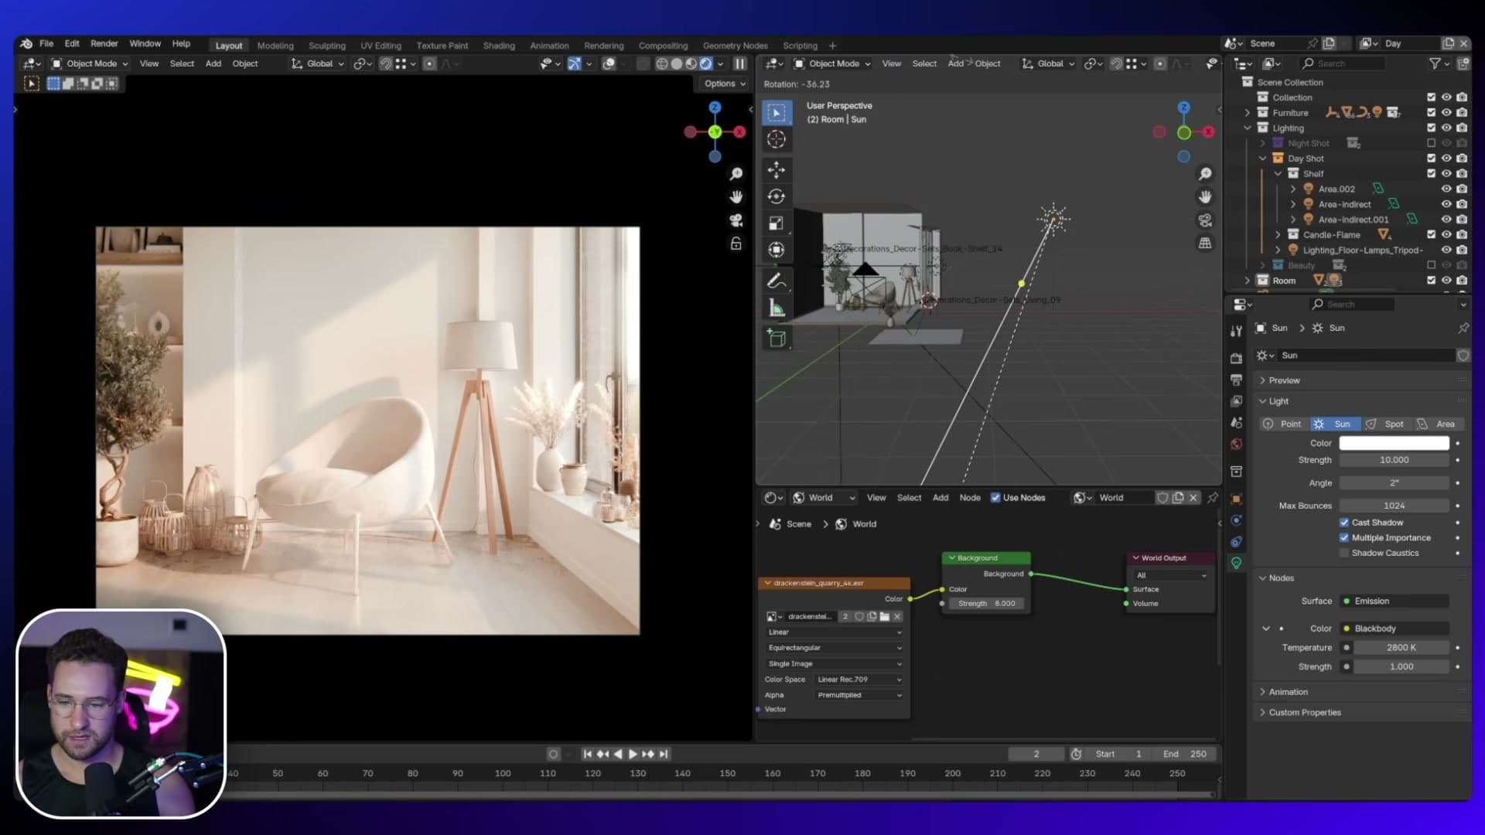
Task: Click the pan hand icon in right viewport
Action: pos(1205,196)
